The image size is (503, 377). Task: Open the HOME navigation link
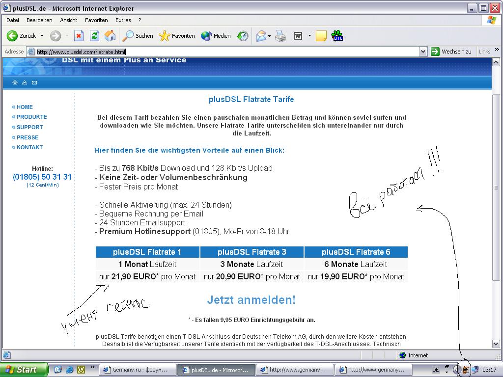click(25, 107)
